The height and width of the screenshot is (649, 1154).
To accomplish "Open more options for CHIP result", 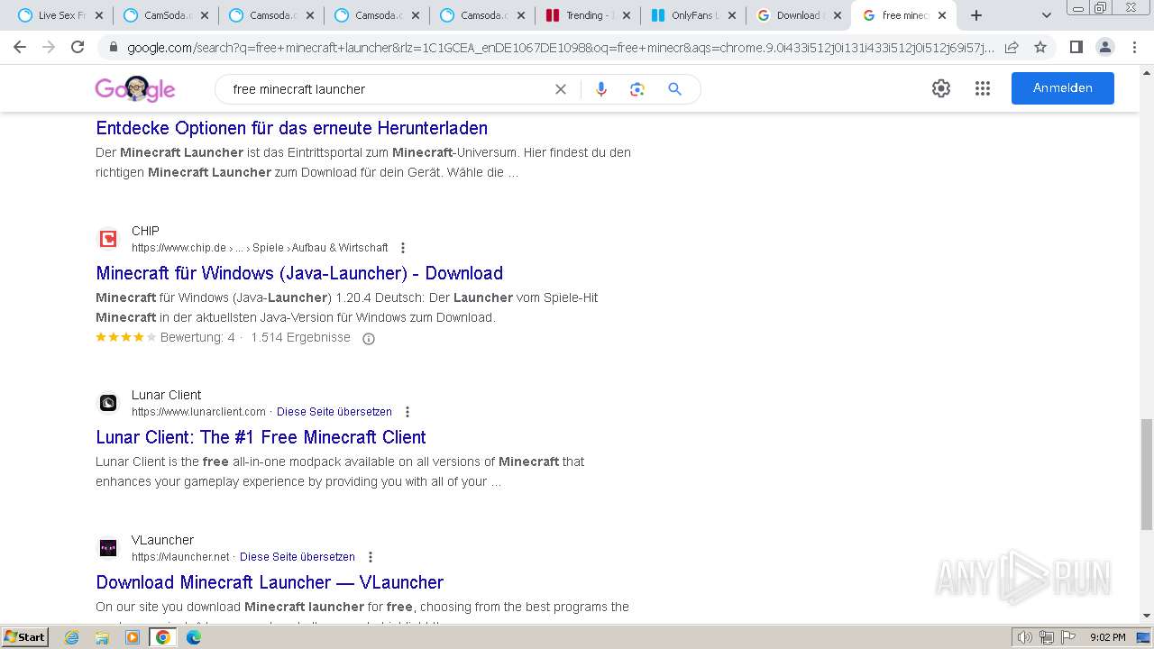I will [403, 248].
